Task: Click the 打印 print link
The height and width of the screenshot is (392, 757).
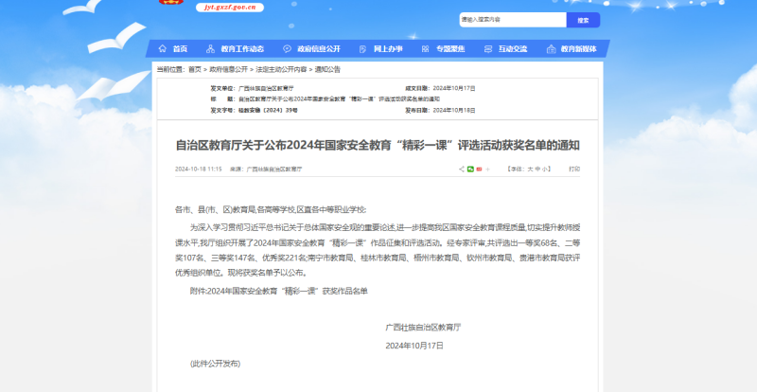Action: (x=573, y=169)
